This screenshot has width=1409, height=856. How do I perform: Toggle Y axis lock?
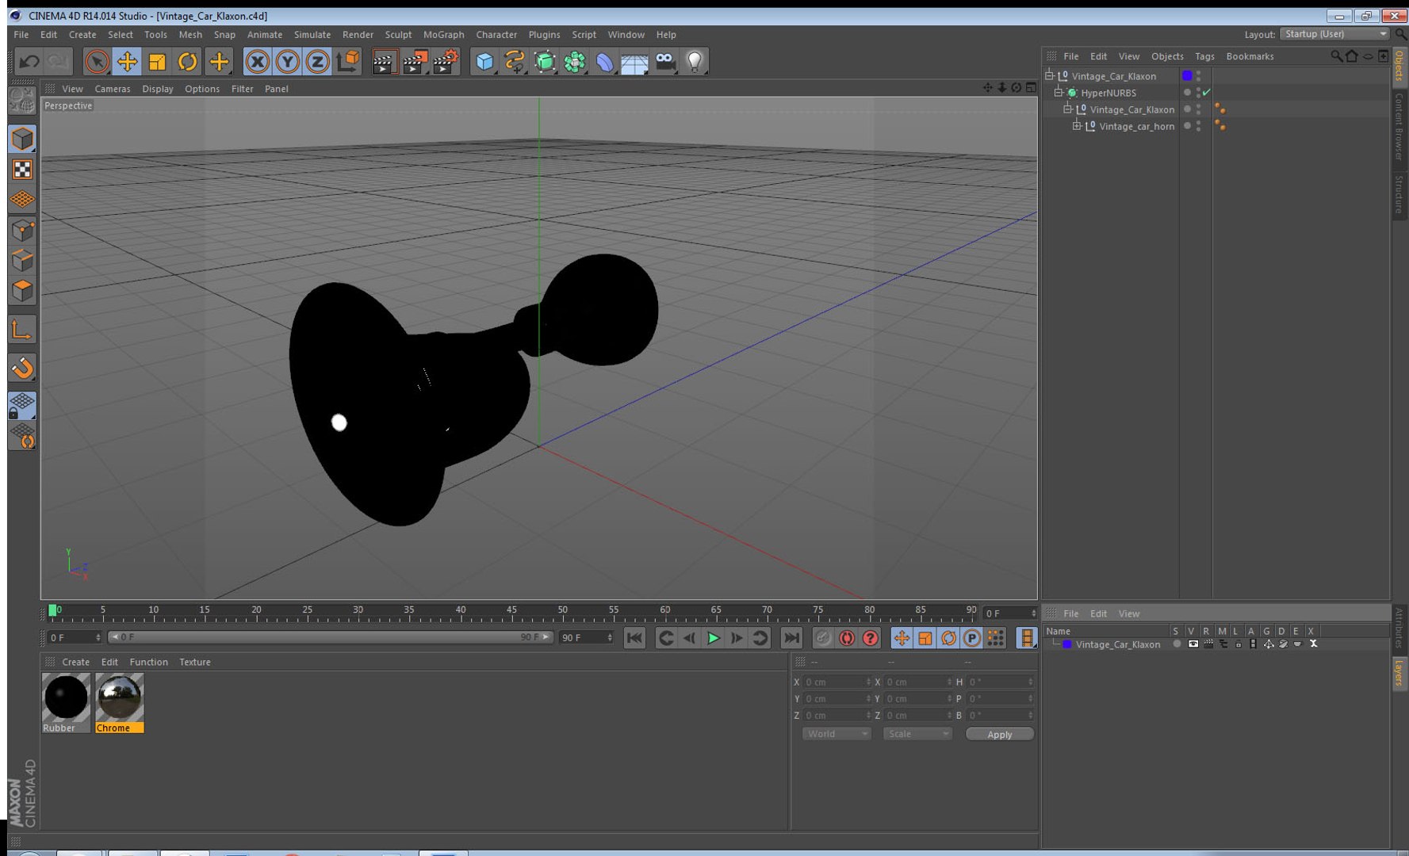point(287,61)
